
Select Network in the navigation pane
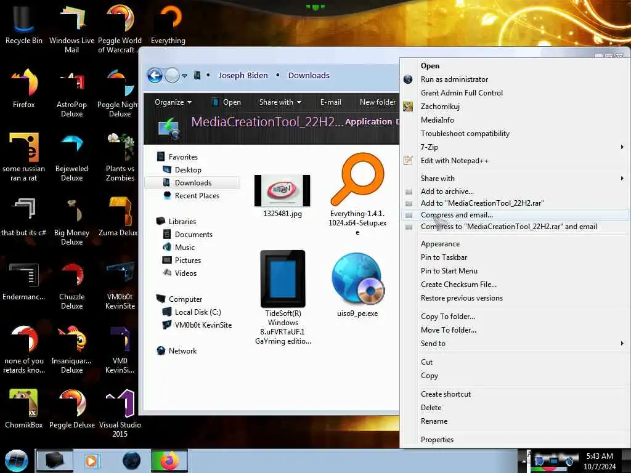click(x=182, y=350)
